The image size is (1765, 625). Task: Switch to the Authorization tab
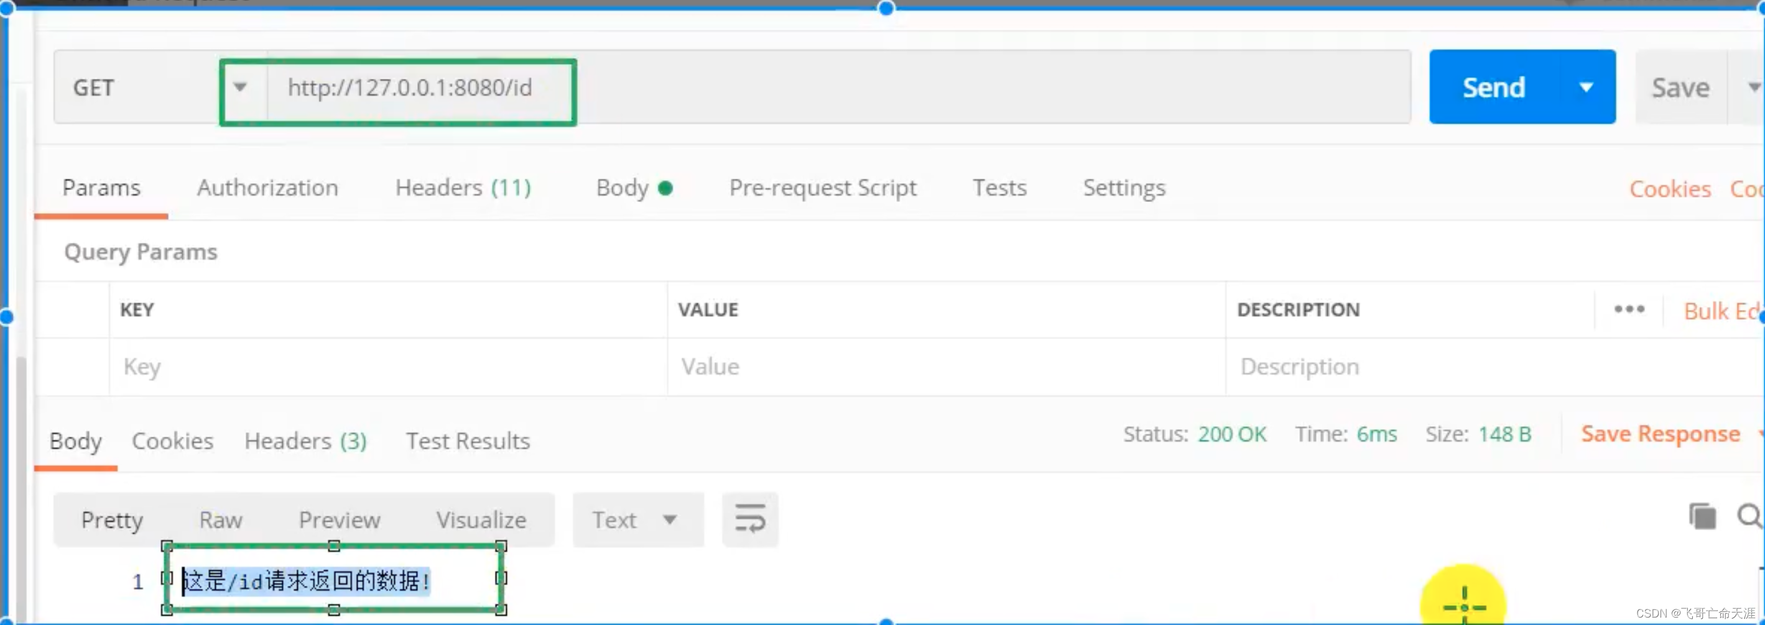click(268, 188)
